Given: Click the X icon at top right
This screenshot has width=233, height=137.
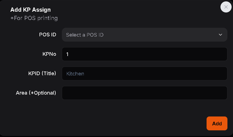Looking at the screenshot, I should [x=226, y=7].
